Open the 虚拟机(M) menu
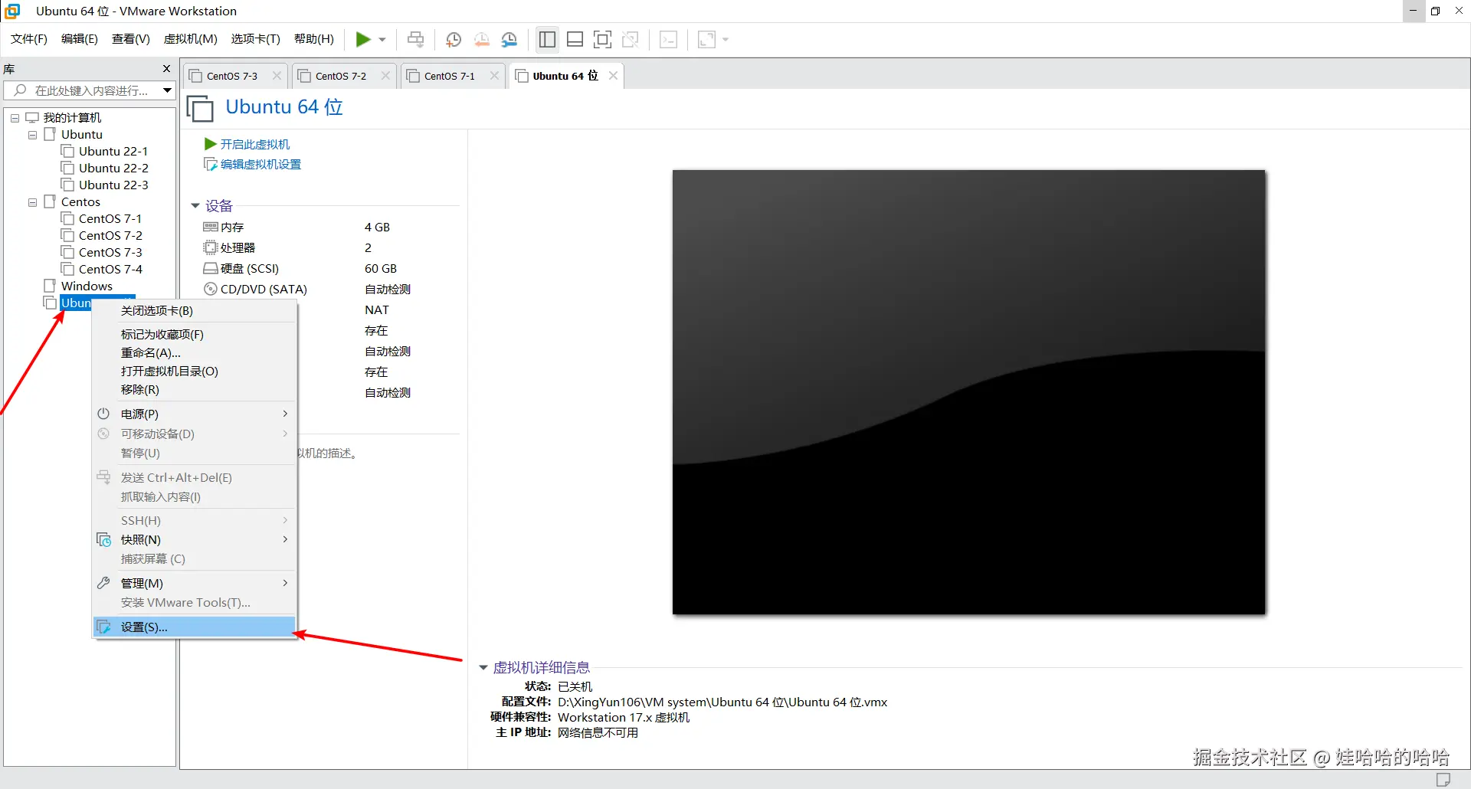The image size is (1471, 789). pos(191,39)
